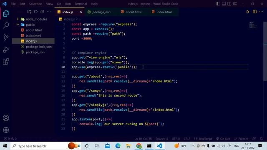The width and height of the screenshot is (267, 150).
Task: Open index.html in explorer tree
Action: (x=33, y=35)
